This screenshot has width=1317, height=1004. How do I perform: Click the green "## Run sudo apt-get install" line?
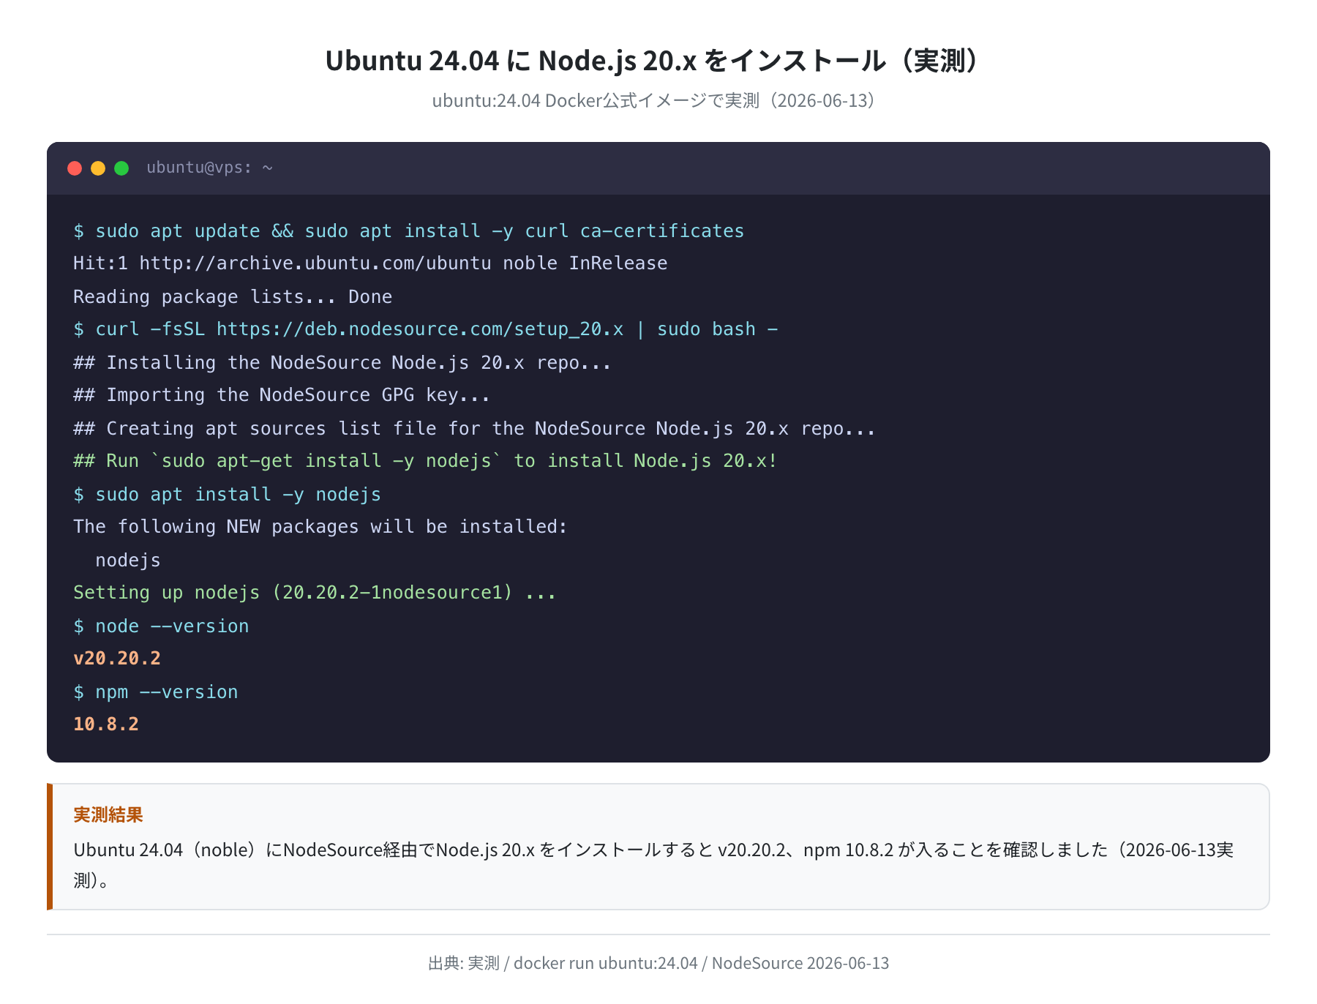point(425,461)
